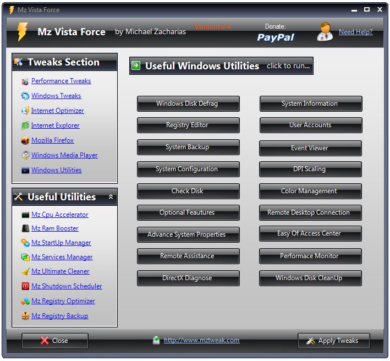Viewport: 390px width, 361px height.
Task: Launch Mz Shutdown Scheduler link
Action: (x=67, y=286)
